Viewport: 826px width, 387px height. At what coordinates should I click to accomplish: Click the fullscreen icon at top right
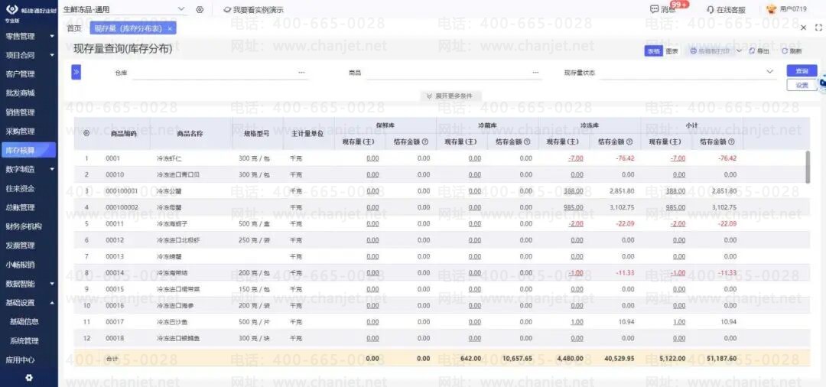(x=818, y=28)
